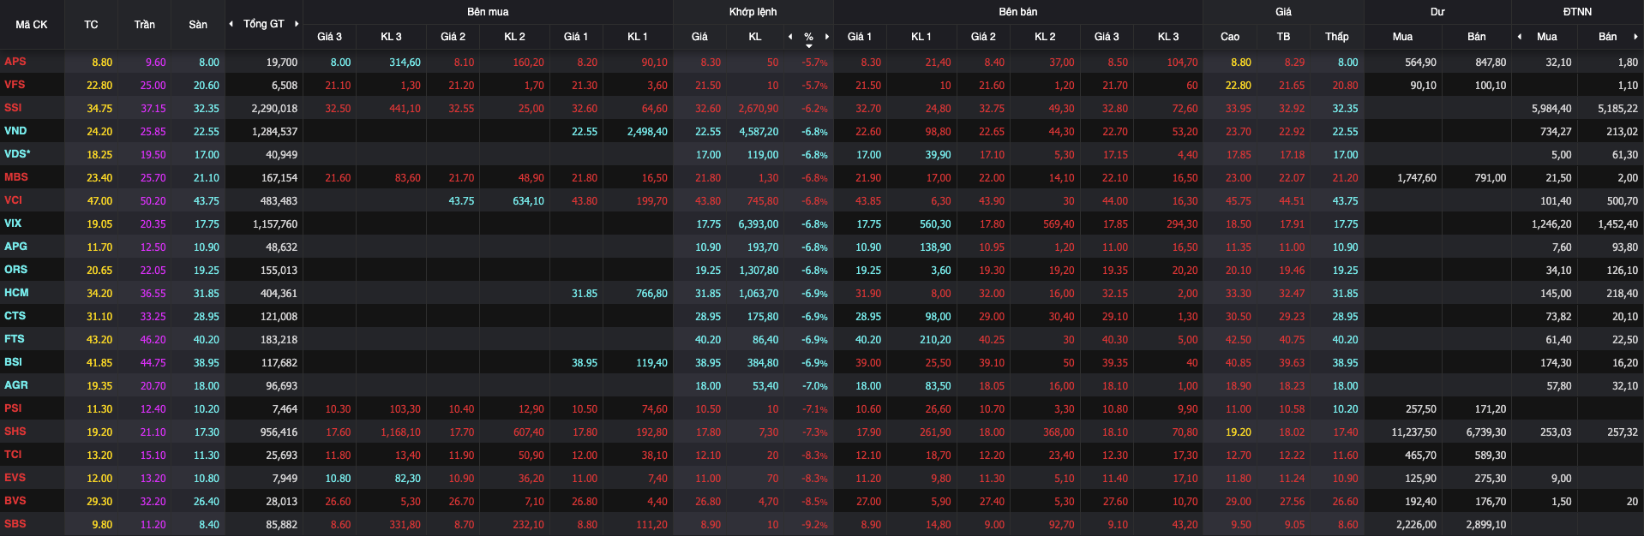The width and height of the screenshot is (1644, 536).
Task: Open the VND stock ticker
Action: tap(15, 131)
